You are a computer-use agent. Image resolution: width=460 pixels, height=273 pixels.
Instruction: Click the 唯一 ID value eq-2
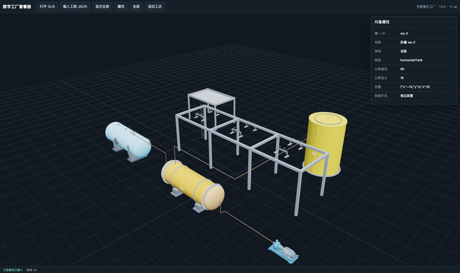(404, 34)
